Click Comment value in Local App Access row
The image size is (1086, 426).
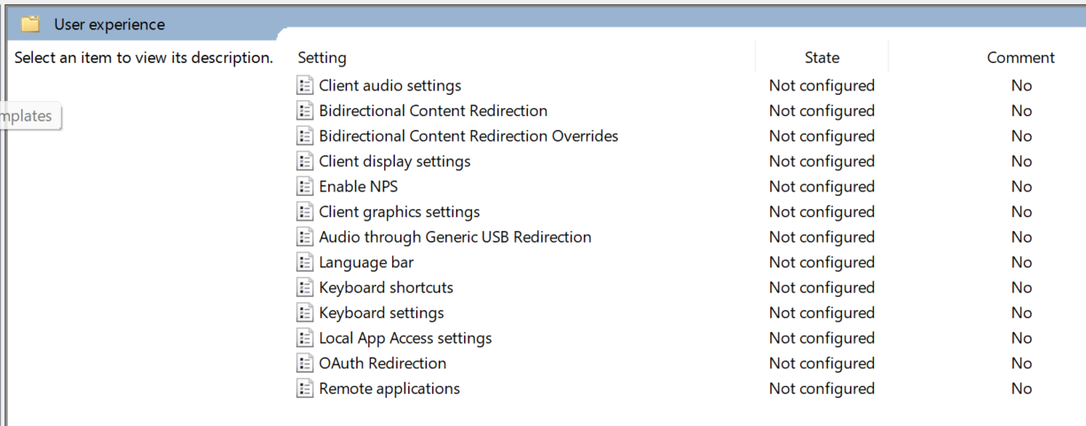pyautogui.click(x=1021, y=338)
